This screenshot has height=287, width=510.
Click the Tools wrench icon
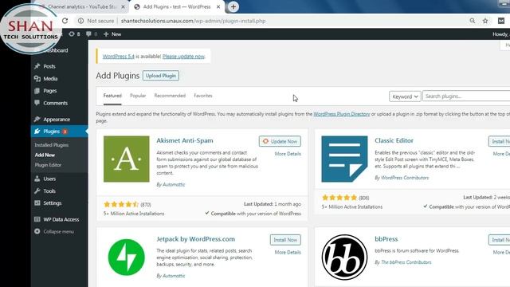pos(37,191)
